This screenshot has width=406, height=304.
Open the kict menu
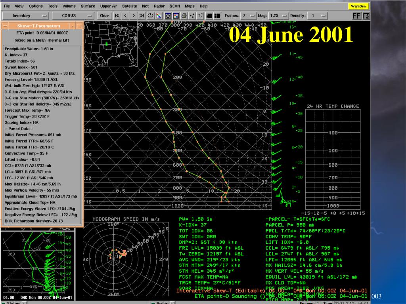pyautogui.click(x=145, y=6)
